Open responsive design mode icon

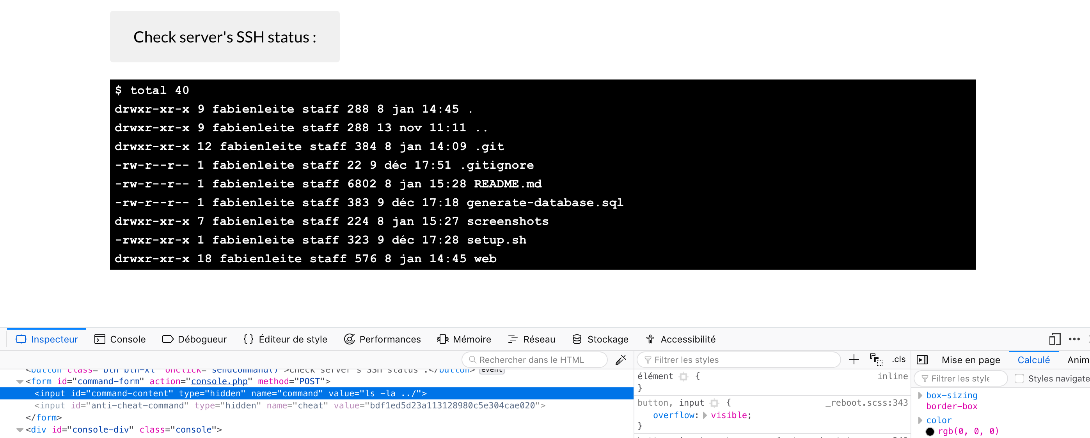pyautogui.click(x=1054, y=339)
